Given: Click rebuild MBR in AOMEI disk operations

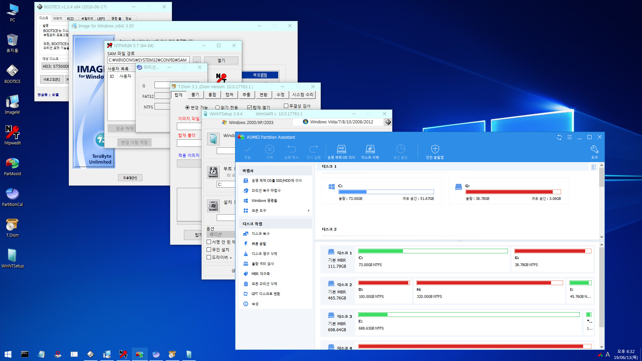Looking at the screenshot, I should 260,274.
